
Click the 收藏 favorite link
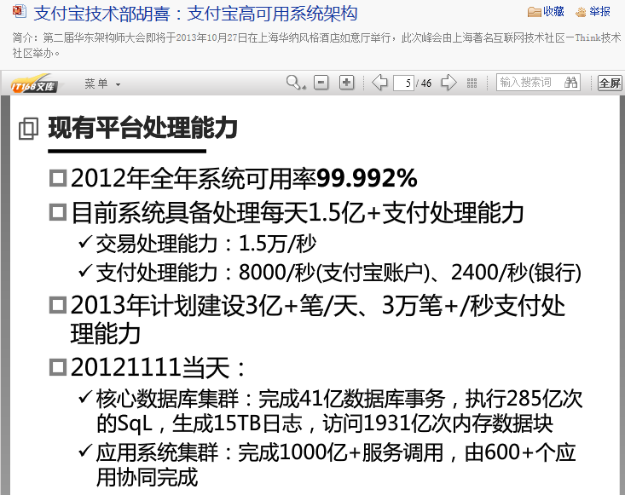[x=553, y=12]
